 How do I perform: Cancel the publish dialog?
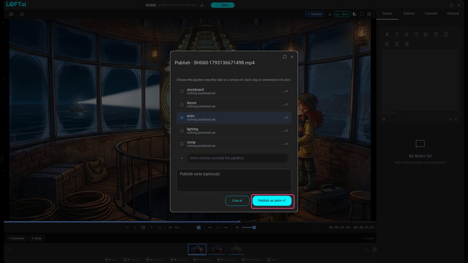pyautogui.click(x=237, y=201)
